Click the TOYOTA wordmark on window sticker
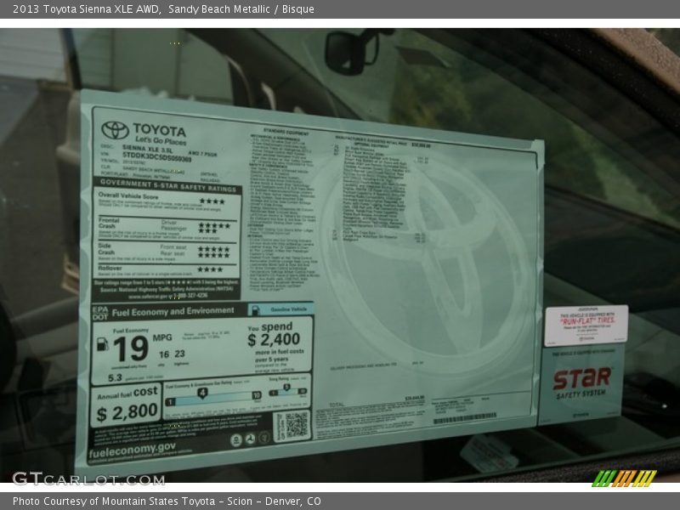Viewport: 680px width, 510px height. [x=159, y=130]
